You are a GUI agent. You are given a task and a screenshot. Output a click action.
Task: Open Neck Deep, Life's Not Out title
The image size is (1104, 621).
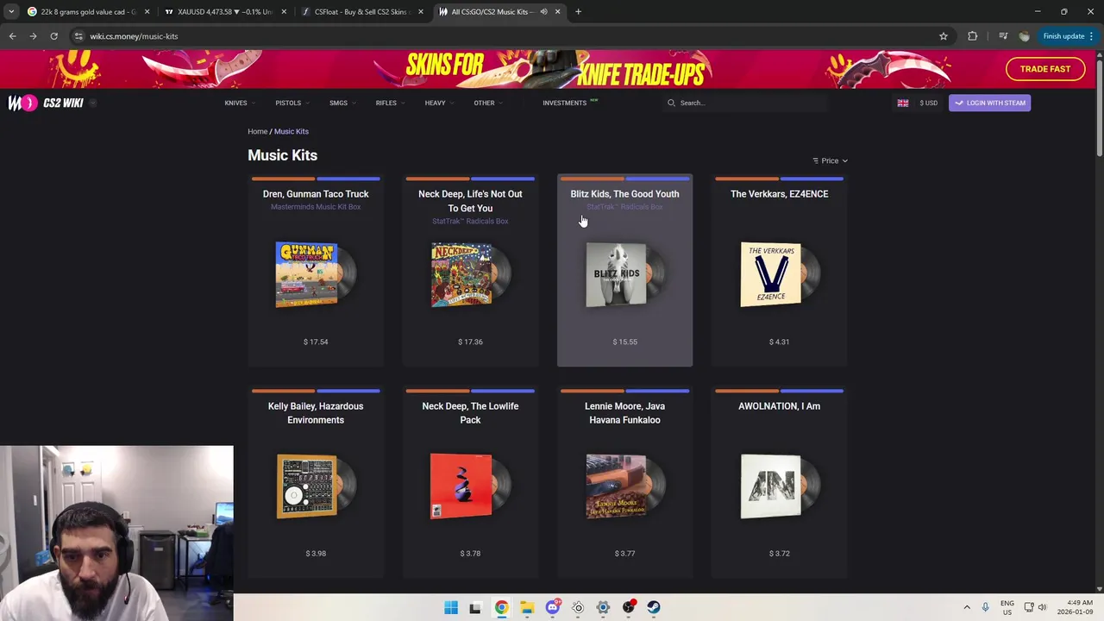coord(470,201)
